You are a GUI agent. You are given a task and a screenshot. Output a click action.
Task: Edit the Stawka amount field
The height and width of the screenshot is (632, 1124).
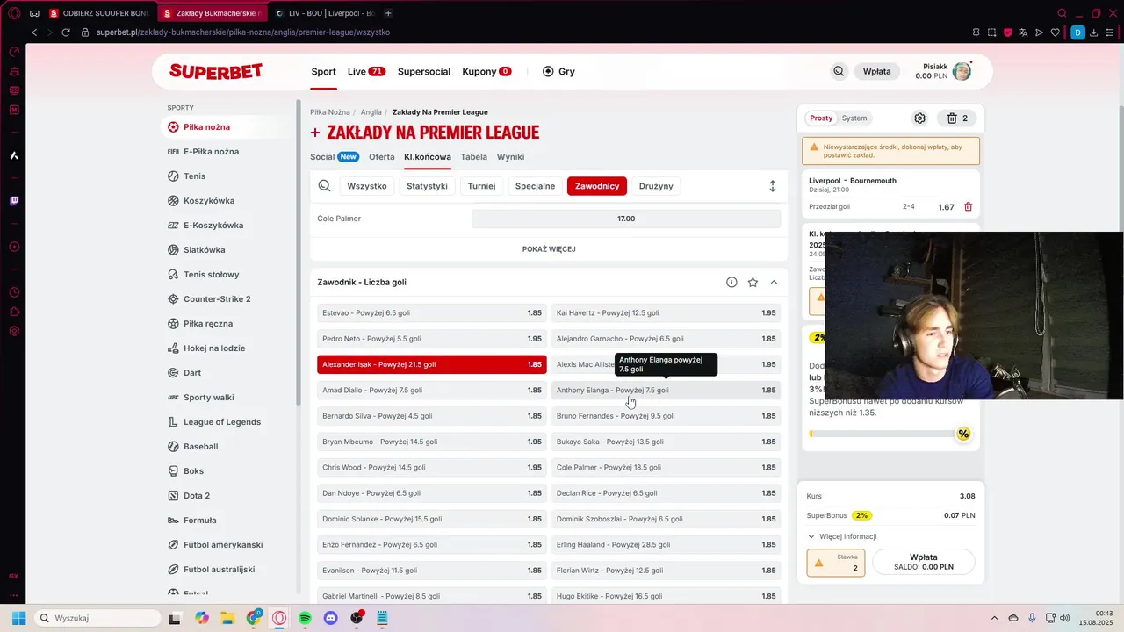(x=836, y=563)
